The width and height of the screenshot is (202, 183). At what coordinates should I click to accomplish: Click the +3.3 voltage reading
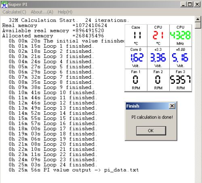[x=158, y=58]
